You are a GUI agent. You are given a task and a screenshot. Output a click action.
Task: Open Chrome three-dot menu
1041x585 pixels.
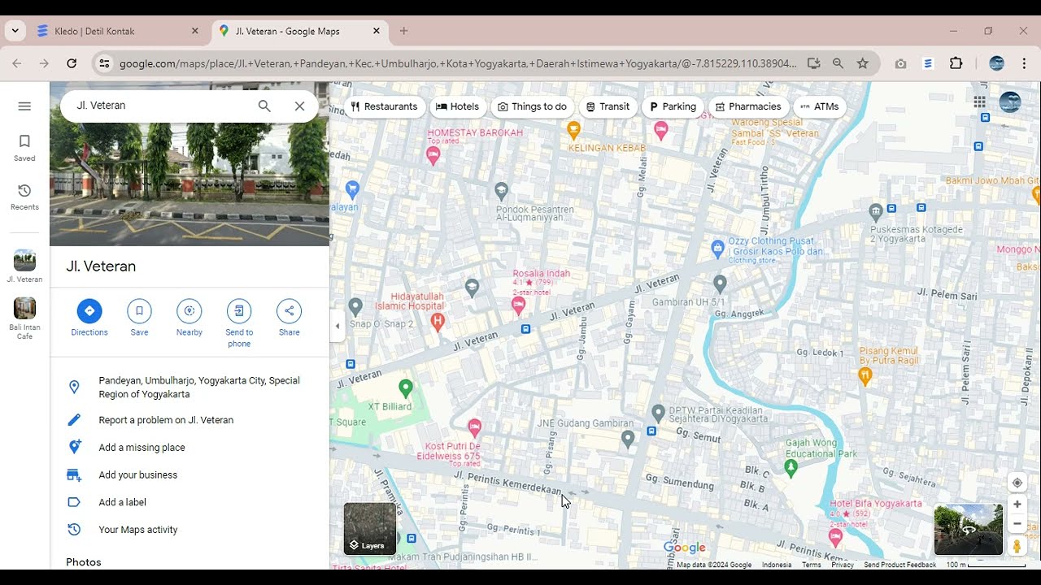[1024, 63]
